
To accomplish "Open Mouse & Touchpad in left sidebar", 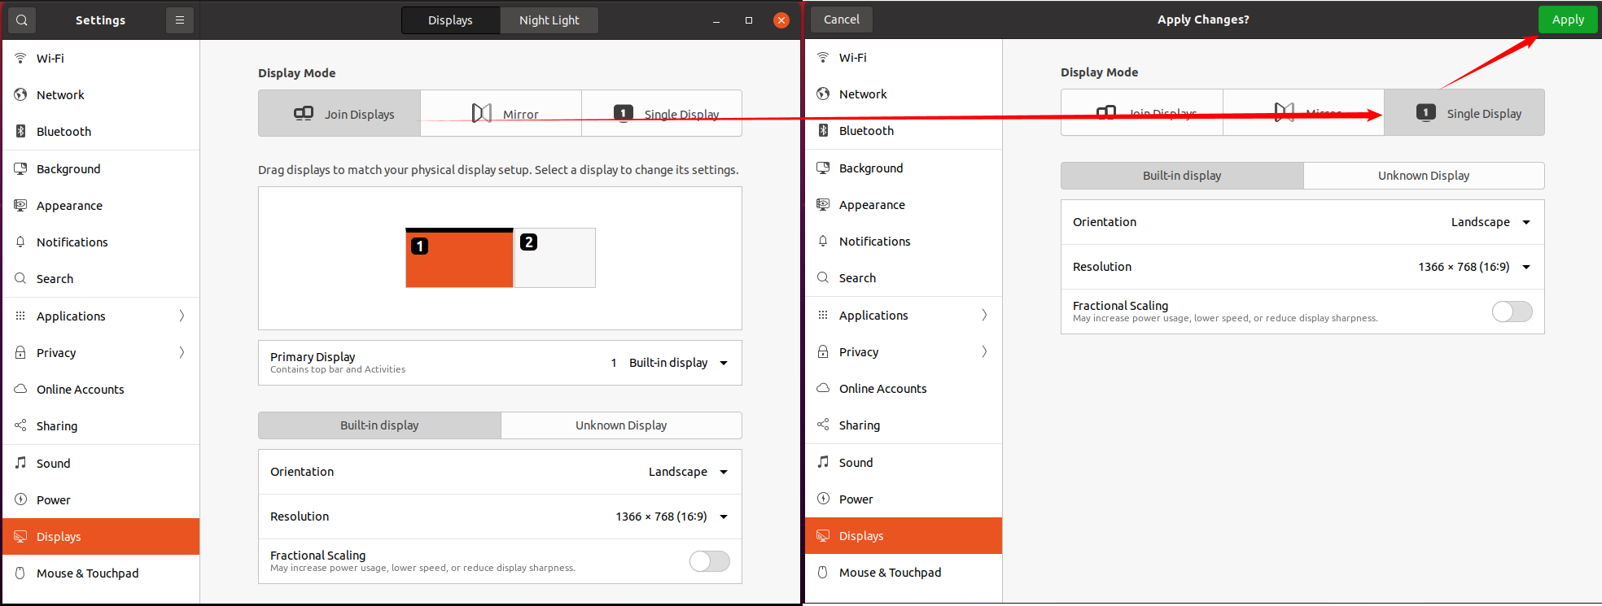I will [101, 573].
